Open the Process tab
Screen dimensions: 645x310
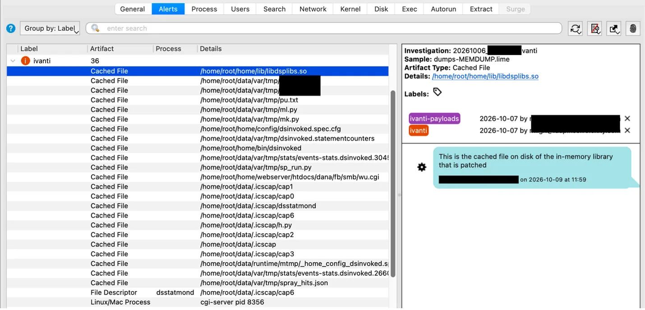(x=204, y=9)
